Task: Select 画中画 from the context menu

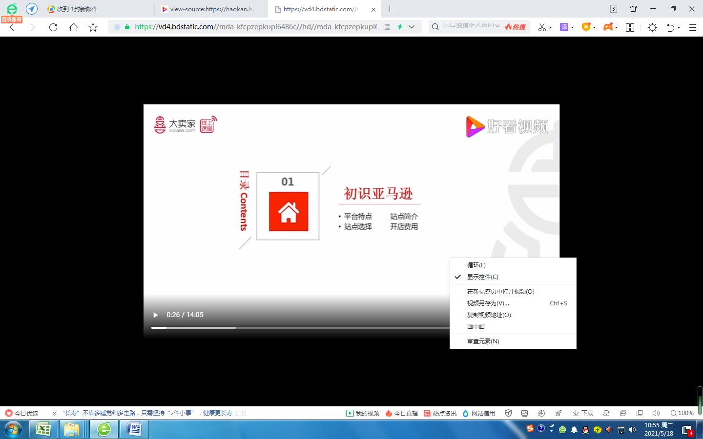Action: (x=476, y=326)
